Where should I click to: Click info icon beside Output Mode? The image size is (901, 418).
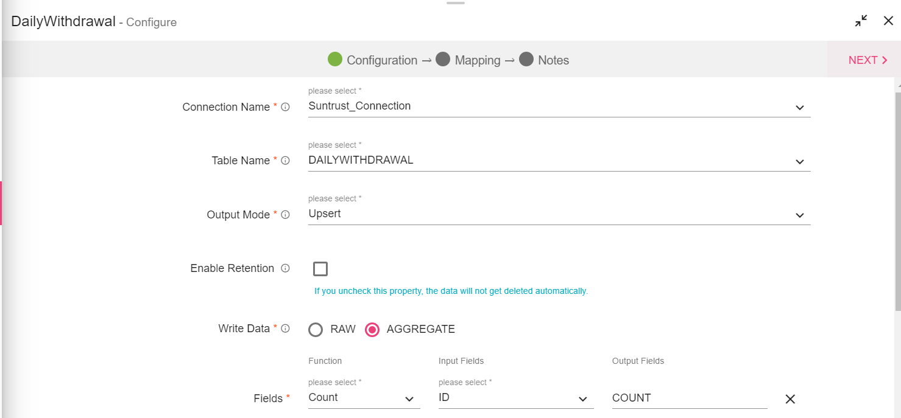(x=285, y=215)
